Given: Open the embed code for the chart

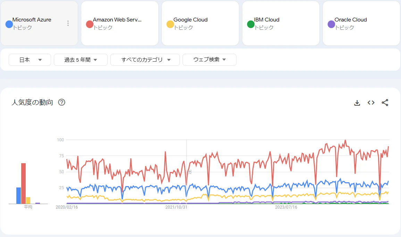Looking at the screenshot, I should [371, 103].
